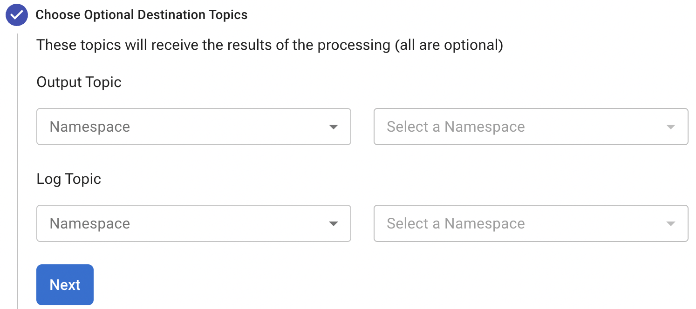The image size is (696, 309).
Task: Click the Log Topic section label
Action: coord(68,179)
